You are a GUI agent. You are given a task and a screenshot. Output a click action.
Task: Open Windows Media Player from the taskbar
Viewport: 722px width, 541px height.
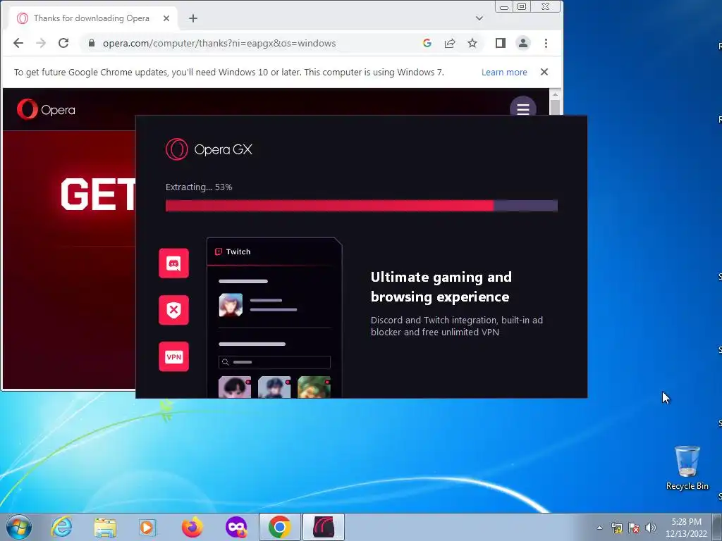pos(147,527)
